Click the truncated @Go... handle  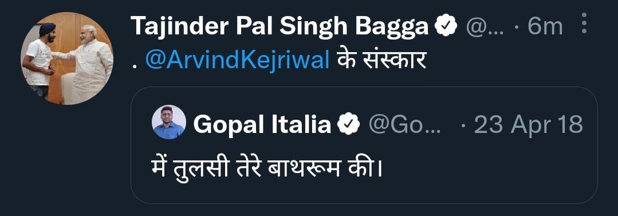point(405,125)
